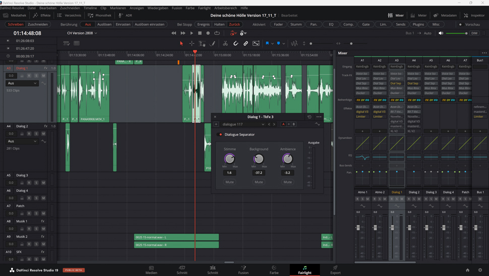Arm recording with the record circle
Image resolution: width=489 pixels, height=276 pixels.
(208, 33)
